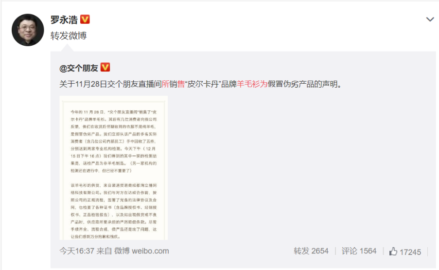Click the highlighted keyword 羊毛衫为
Image resolution: width=439 pixels, height=270 pixels.
[x=252, y=84]
